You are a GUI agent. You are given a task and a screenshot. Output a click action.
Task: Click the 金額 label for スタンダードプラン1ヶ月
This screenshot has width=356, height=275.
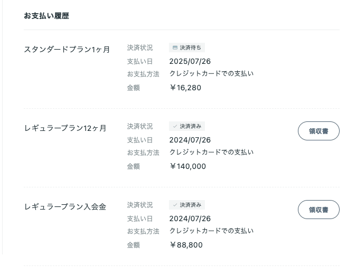pyautogui.click(x=133, y=88)
